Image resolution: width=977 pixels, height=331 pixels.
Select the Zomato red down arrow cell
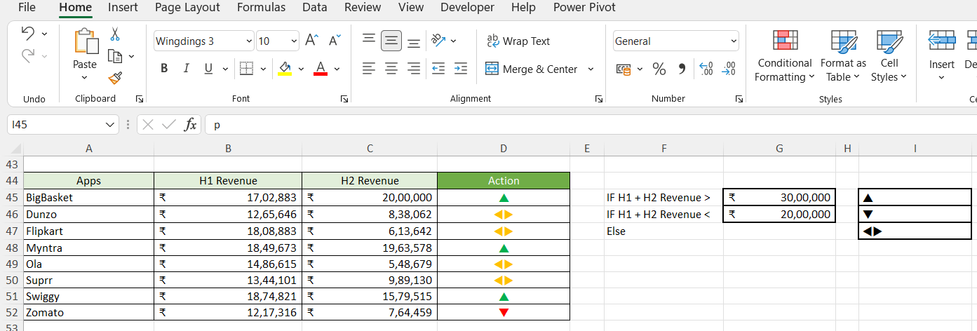click(x=504, y=313)
